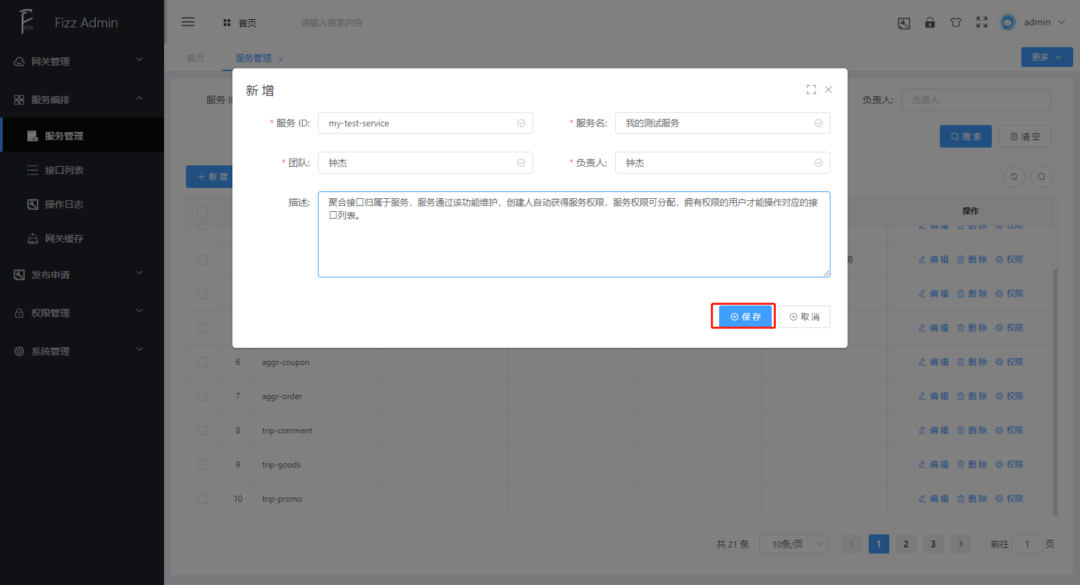The image size is (1080, 585).
Task: Click the lock screen icon in top bar
Action: click(930, 23)
